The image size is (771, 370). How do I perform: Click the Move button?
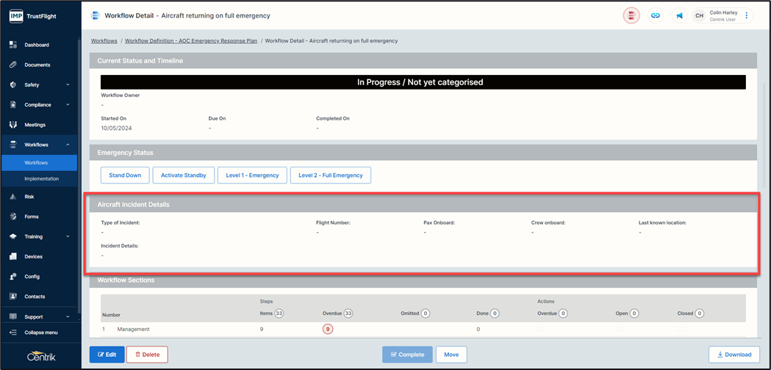coord(451,355)
